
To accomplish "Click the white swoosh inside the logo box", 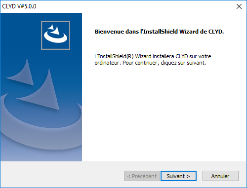I will pos(55,38).
